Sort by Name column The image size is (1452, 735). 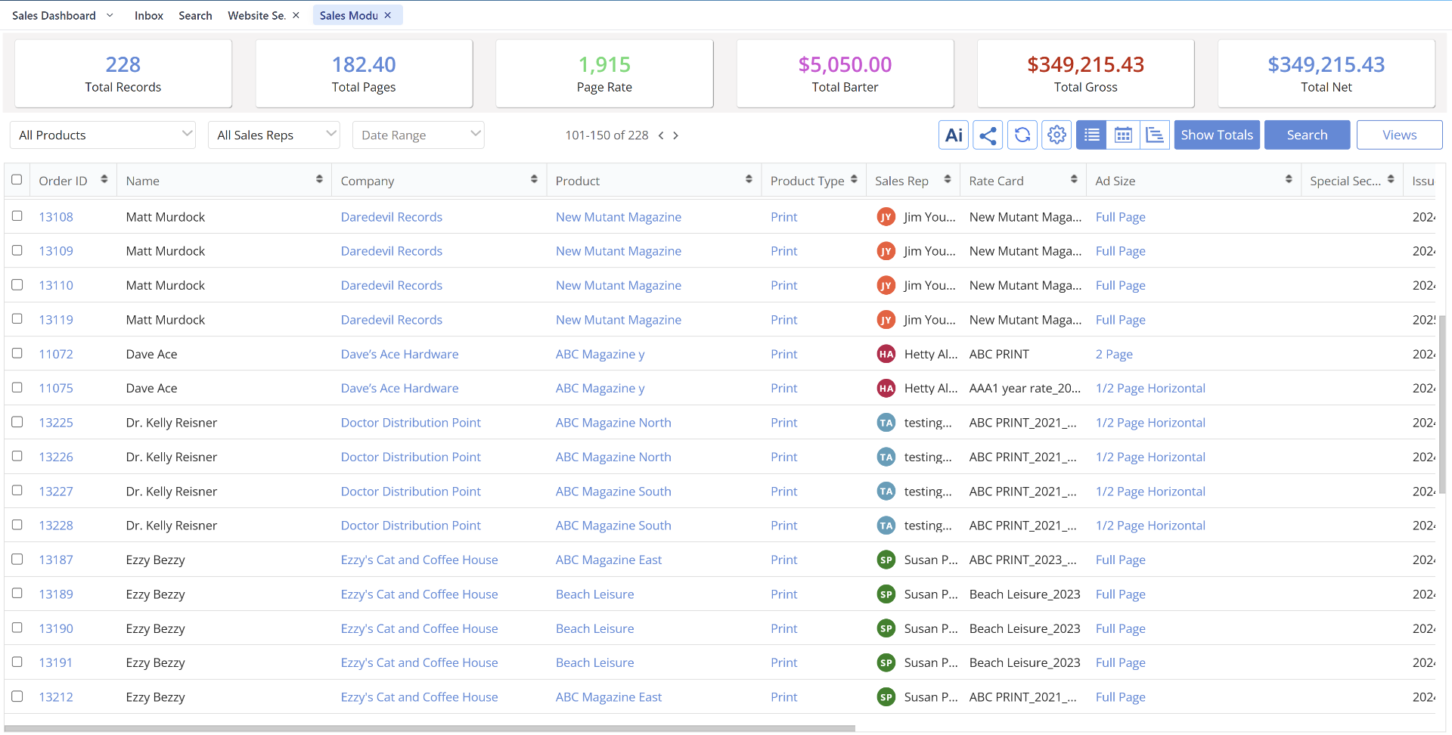319,179
